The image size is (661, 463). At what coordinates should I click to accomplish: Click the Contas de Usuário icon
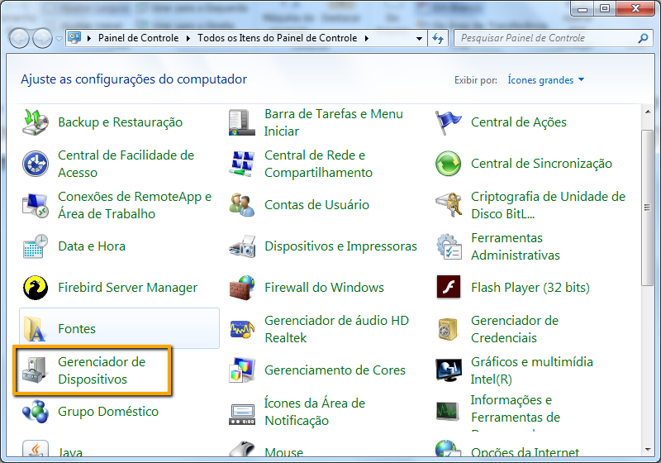(241, 205)
